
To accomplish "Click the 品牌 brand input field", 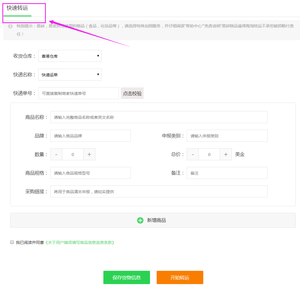I will [90, 136].
